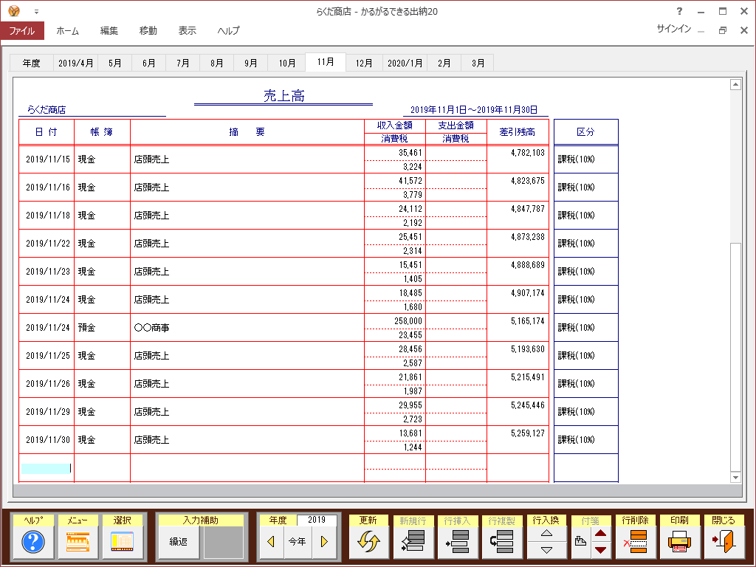Open the 移動 menu
This screenshot has width=756, height=567.
point(148,30)
